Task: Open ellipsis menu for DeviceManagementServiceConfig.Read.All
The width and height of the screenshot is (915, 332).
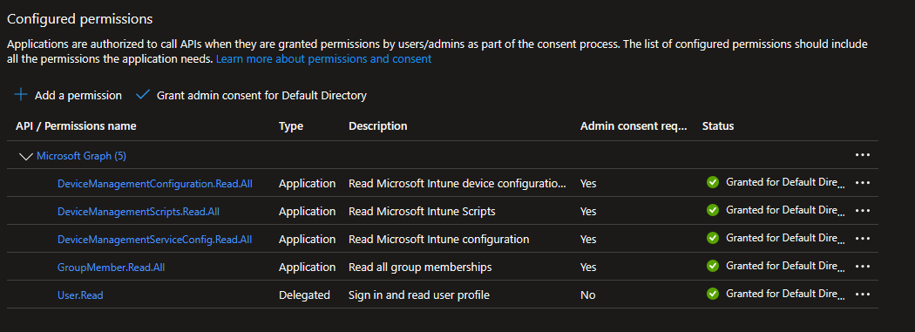Action: [862, 239]
